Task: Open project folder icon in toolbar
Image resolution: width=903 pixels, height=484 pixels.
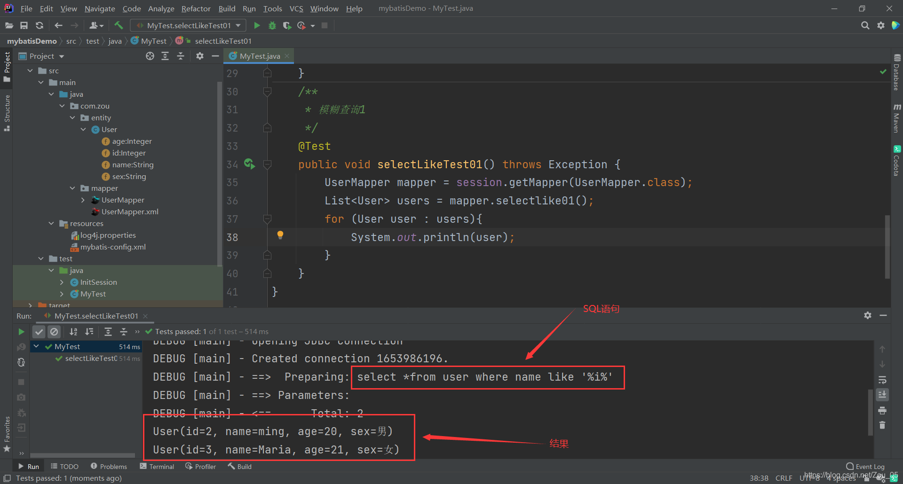Action: coord(8,25)
